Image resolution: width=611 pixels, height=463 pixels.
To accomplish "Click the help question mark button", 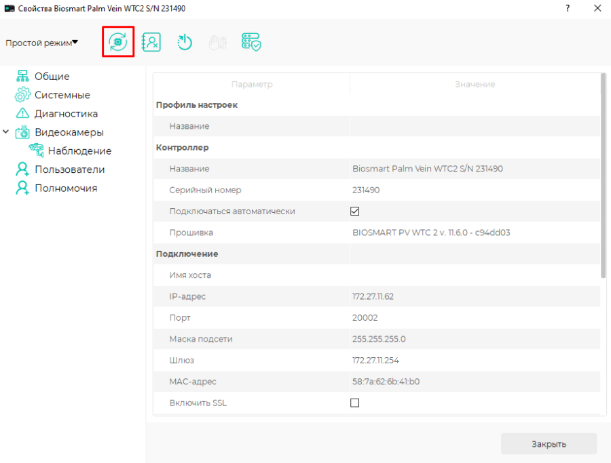I will pyautogui.click(x=568, y=8).
